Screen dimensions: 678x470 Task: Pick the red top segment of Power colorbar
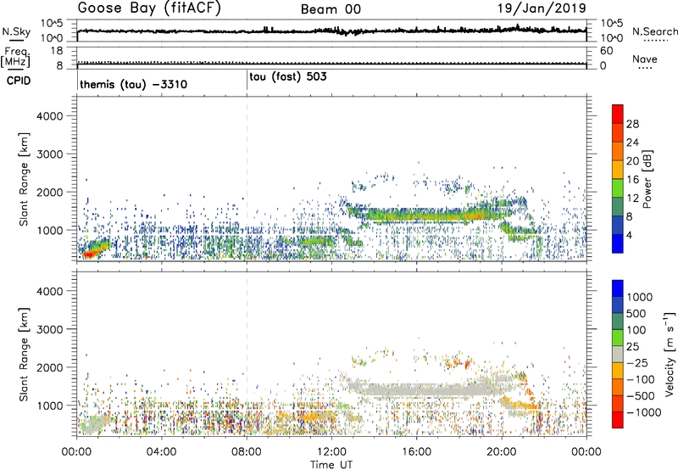point(618,114)
